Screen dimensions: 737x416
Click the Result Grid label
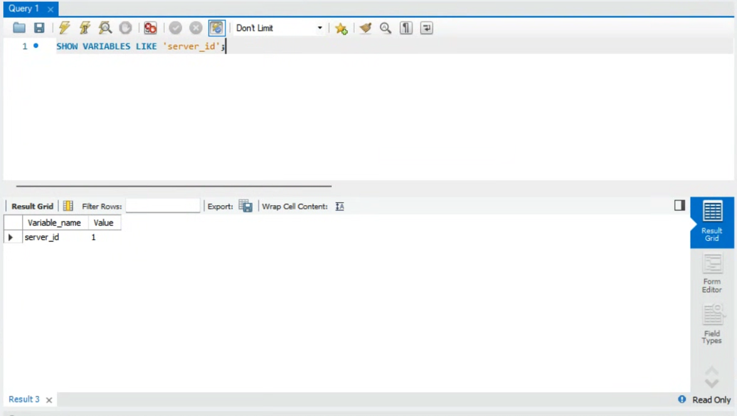pos(33,206)
